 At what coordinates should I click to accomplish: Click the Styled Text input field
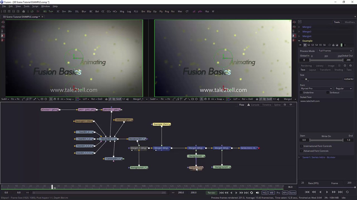coord(326,115)
